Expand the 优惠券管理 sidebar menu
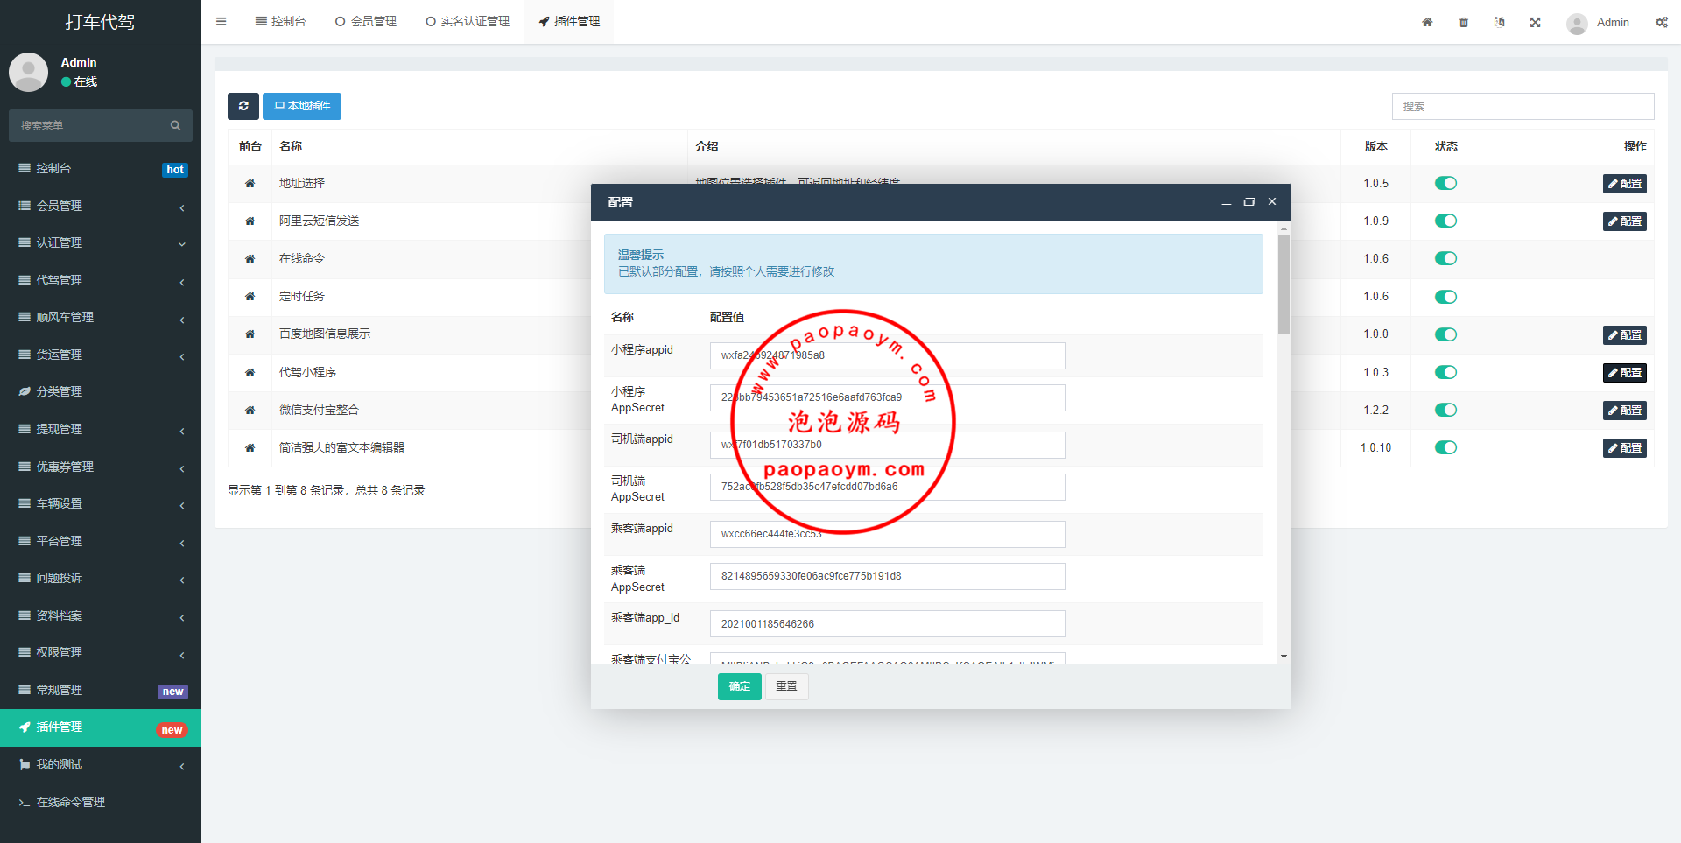1681x843 pixels. [101, 467]
